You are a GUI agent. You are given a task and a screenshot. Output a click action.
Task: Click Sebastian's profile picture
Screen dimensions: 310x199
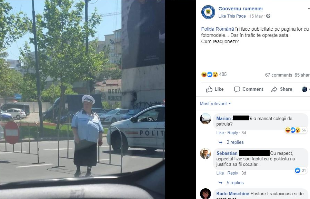pos(206,153)
